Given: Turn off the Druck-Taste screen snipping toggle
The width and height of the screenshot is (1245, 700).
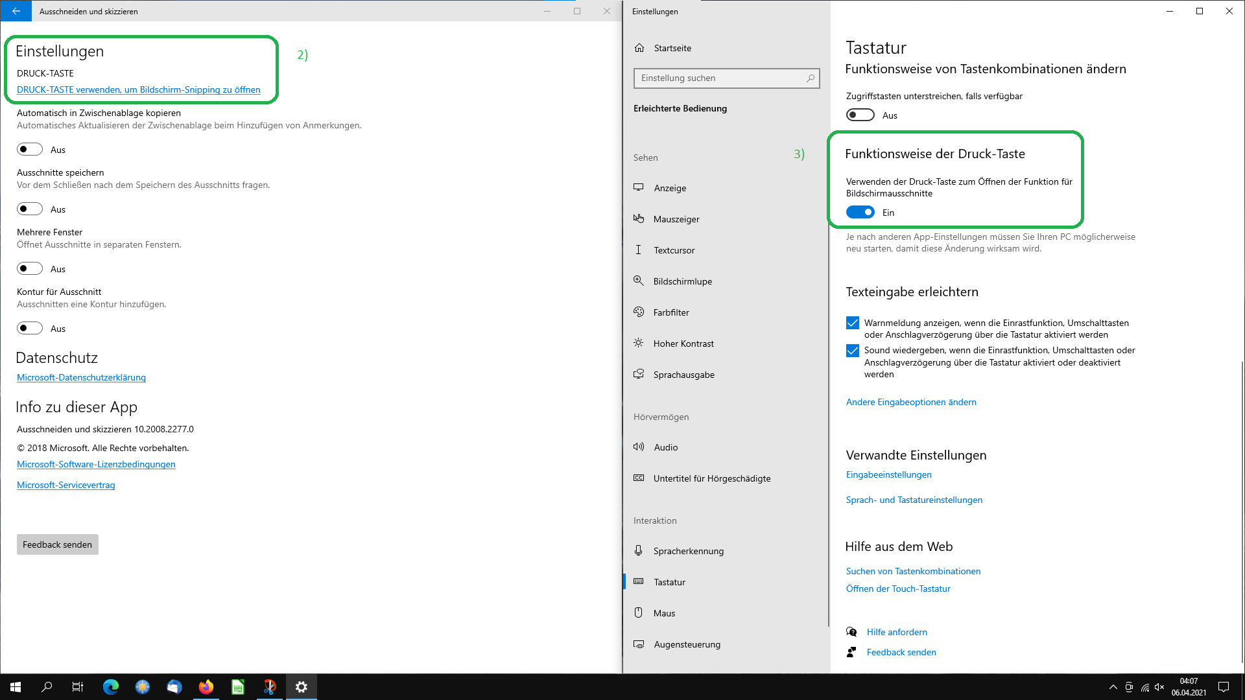Looking at the screenshot, I should pos(860,213).
